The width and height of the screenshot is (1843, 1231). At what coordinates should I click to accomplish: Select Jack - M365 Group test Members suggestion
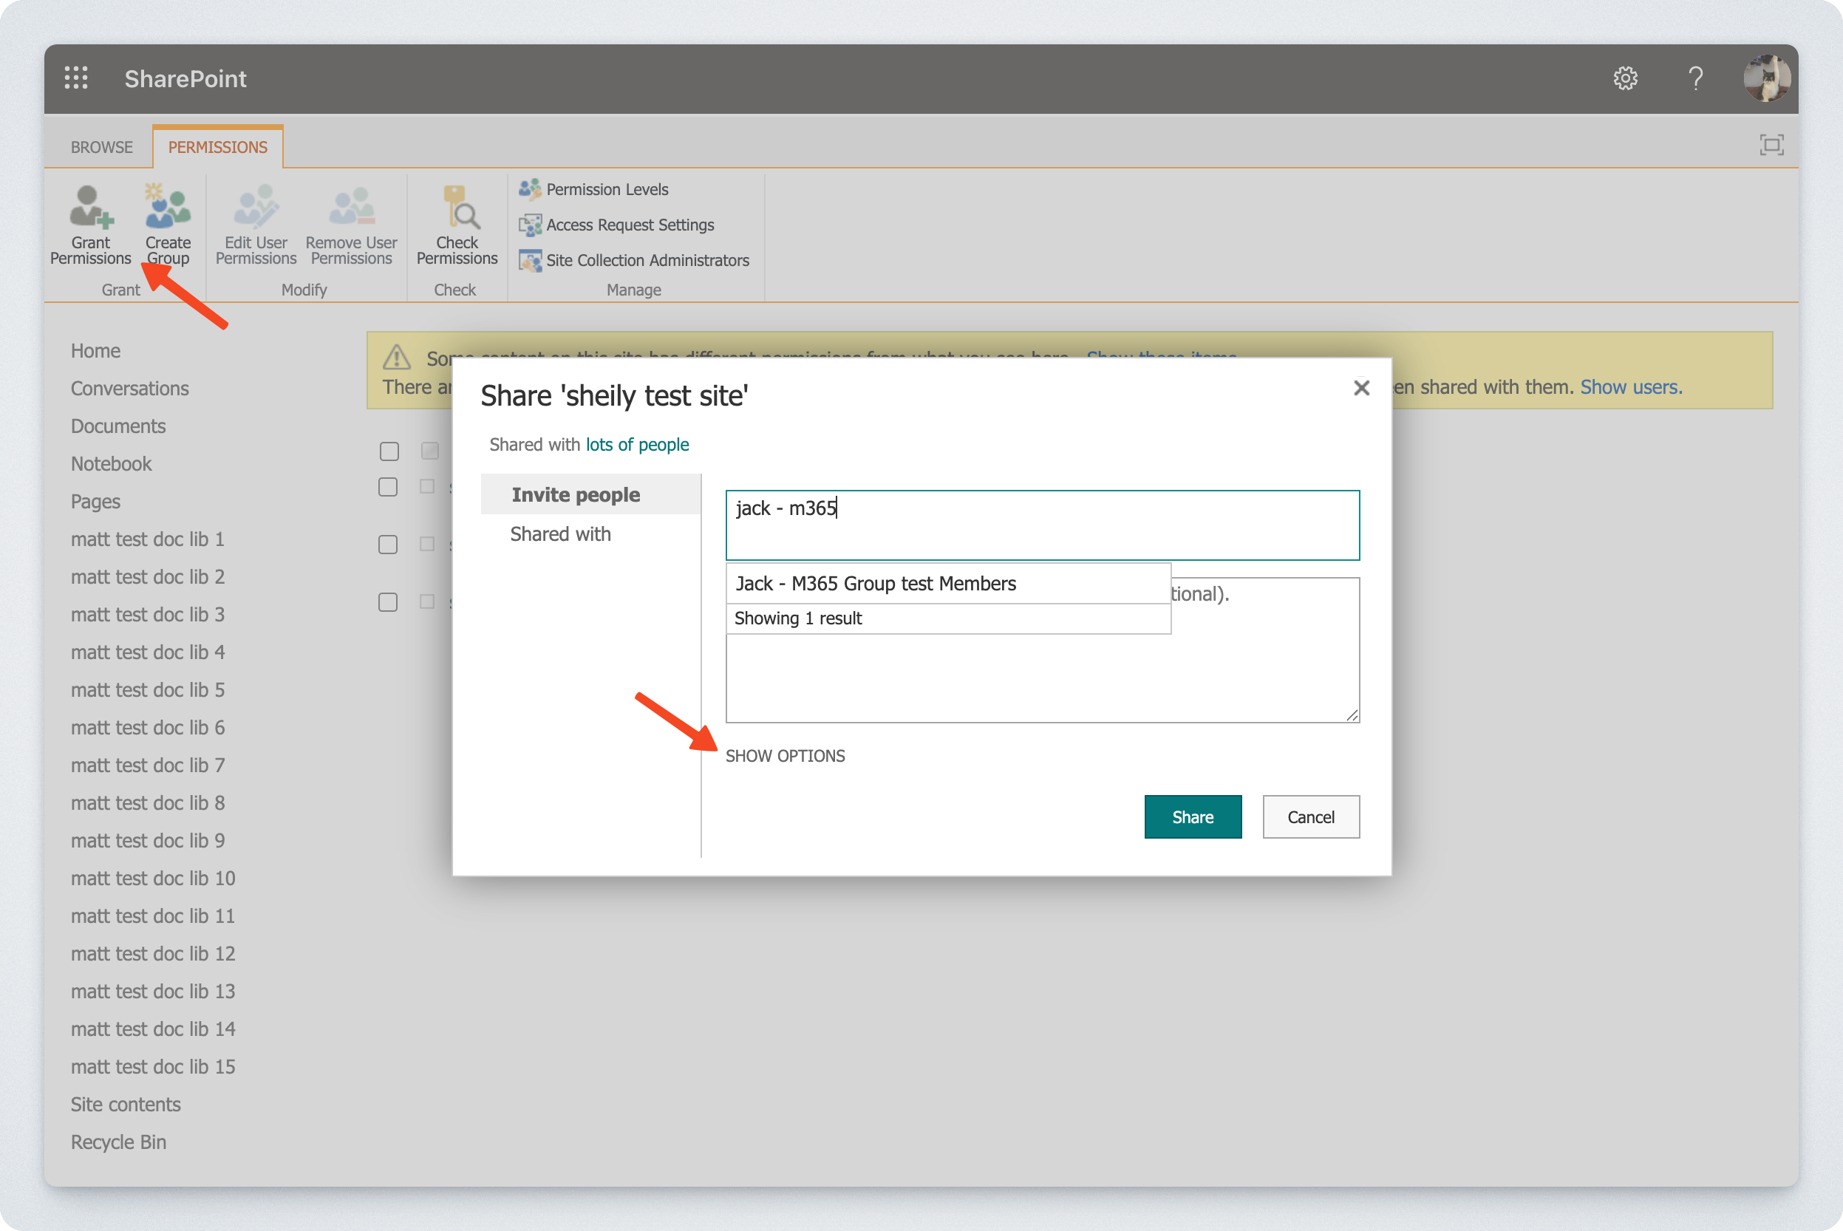pos(875,583)
